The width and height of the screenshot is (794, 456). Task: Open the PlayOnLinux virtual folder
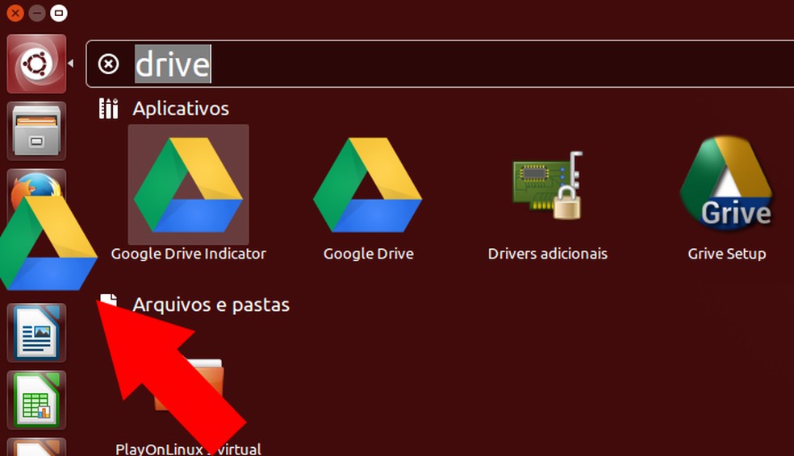tap(188, 386)
